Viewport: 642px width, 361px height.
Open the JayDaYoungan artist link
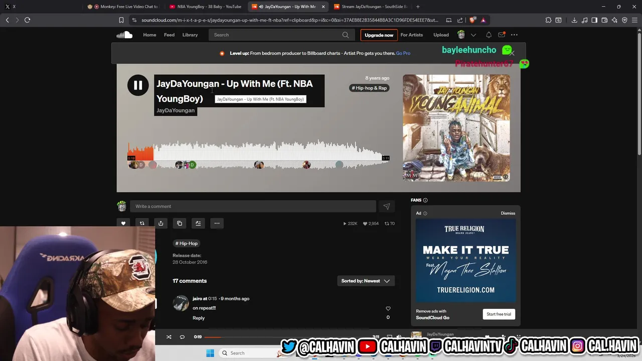coord(176,110)
